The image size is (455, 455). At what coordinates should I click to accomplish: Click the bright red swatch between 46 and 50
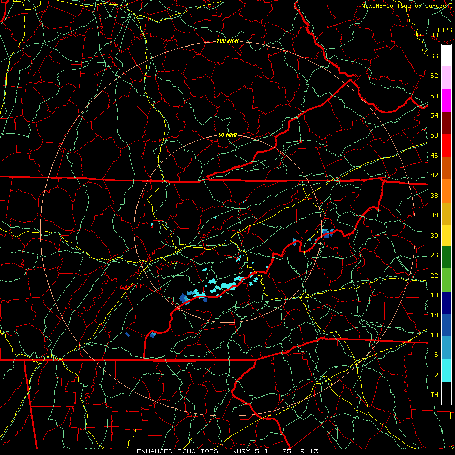tap(446, 146)
